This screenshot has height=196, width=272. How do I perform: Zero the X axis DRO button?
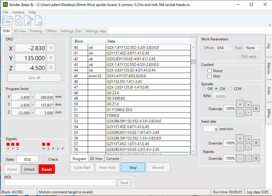point(51,48)
